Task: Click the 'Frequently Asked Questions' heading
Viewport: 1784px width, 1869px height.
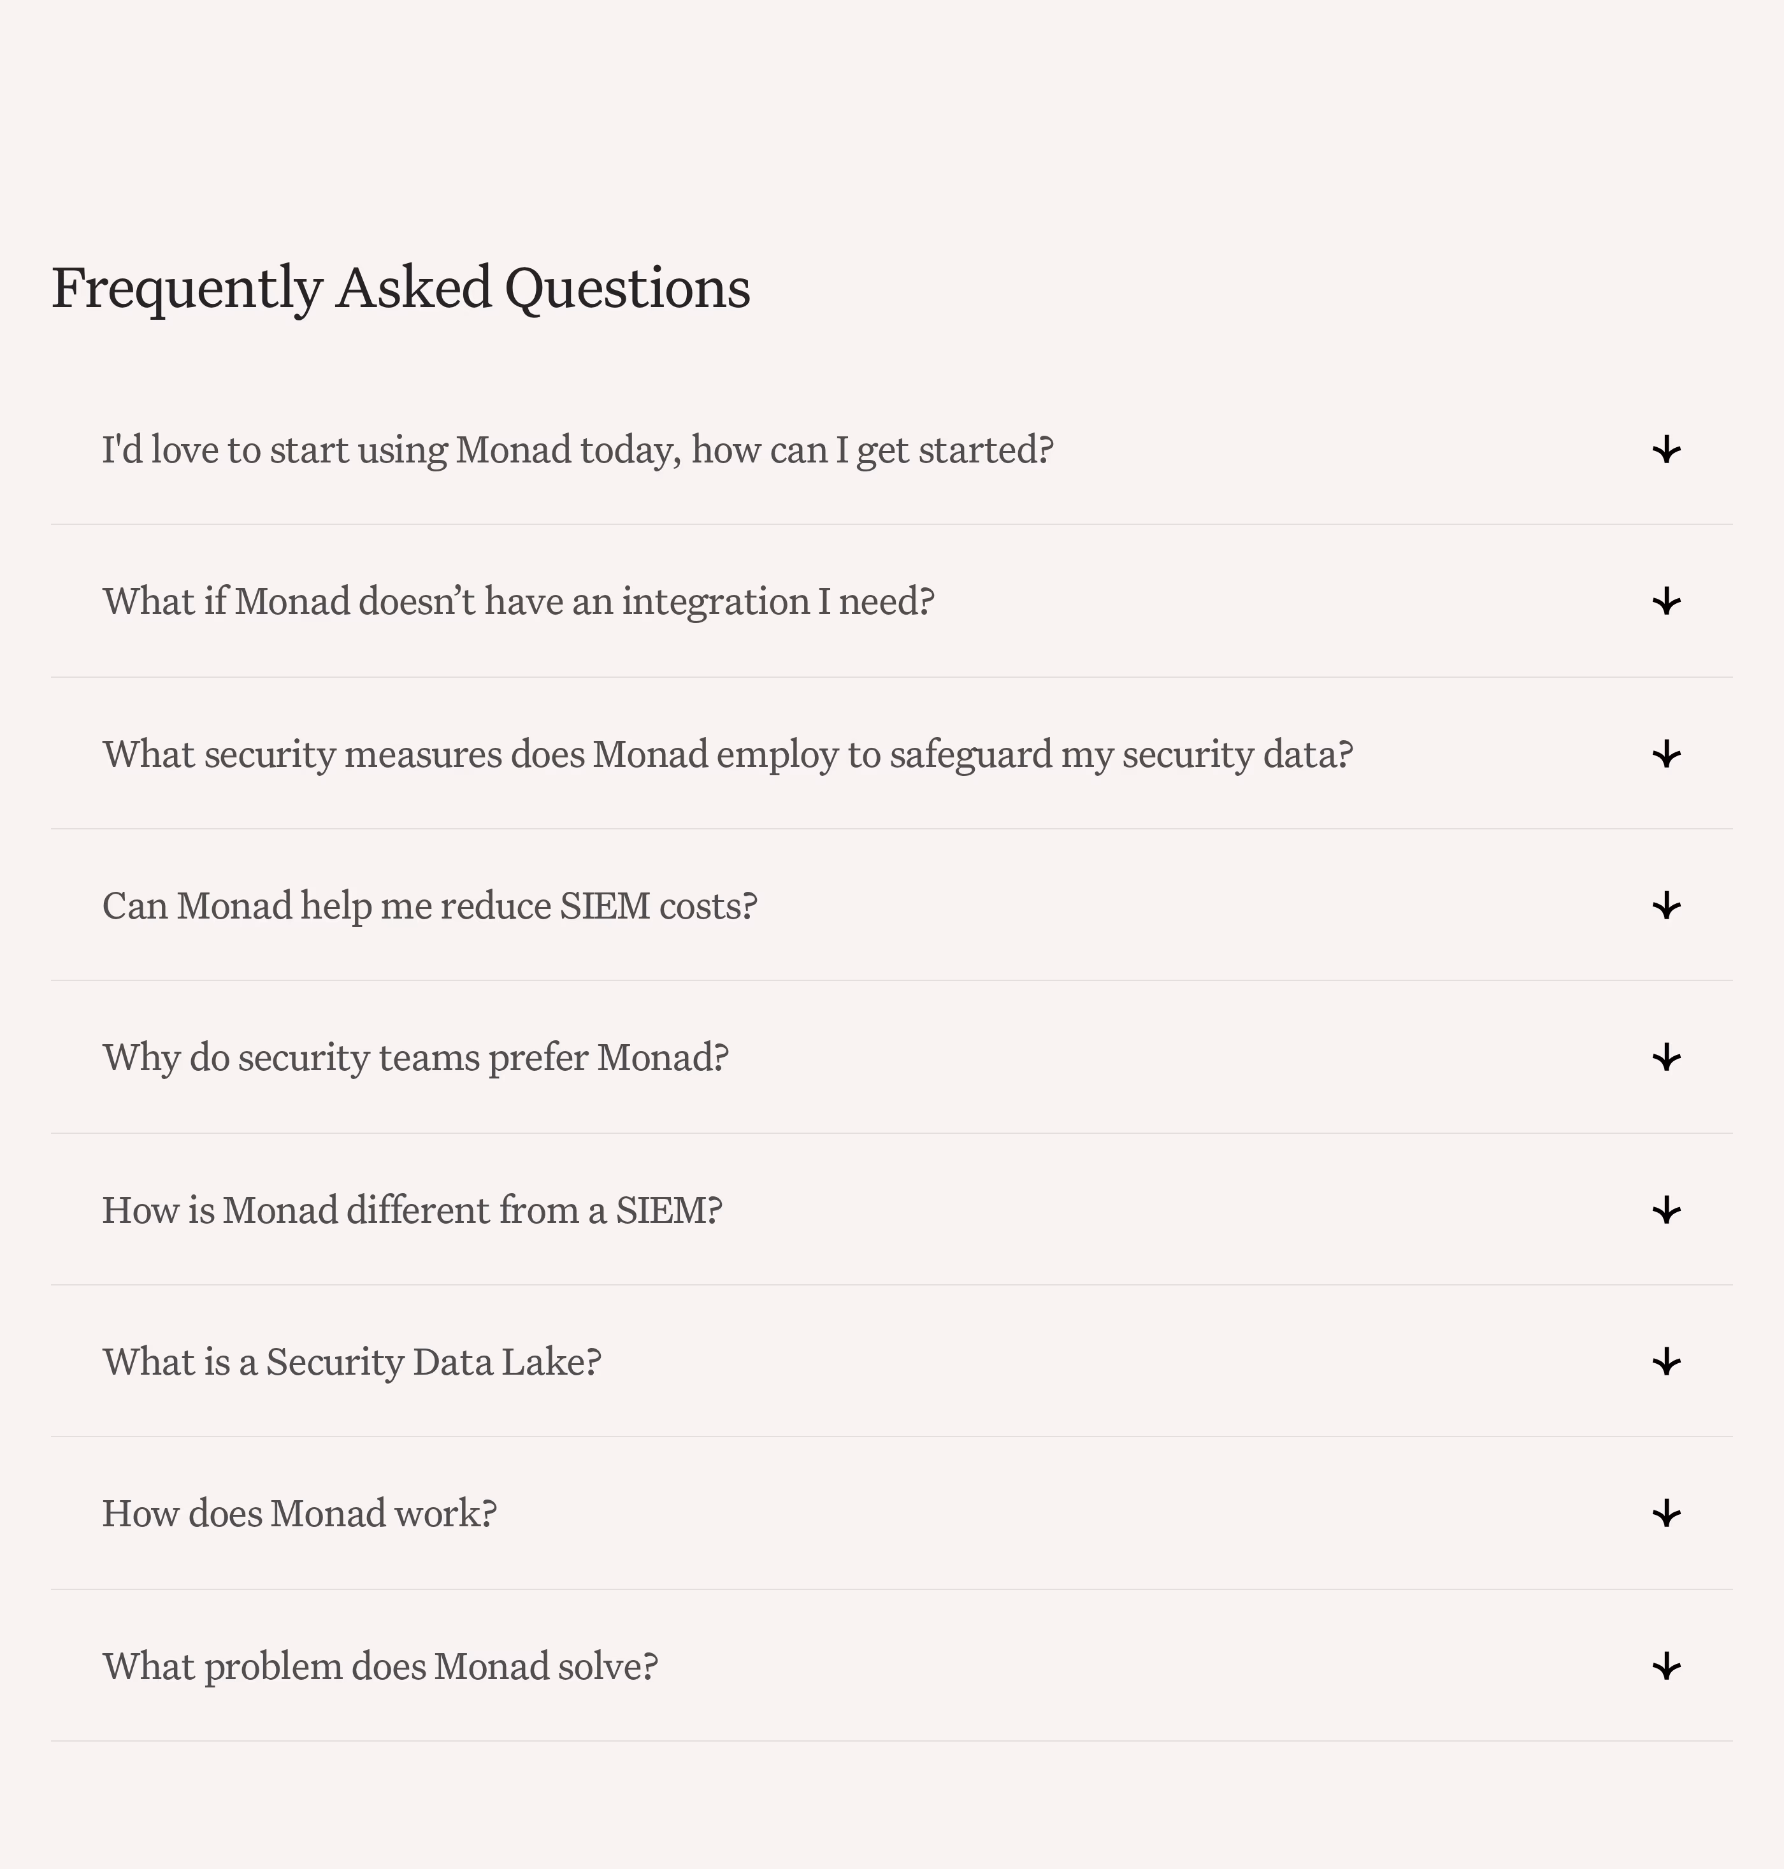Action: (x=400, y=288)
